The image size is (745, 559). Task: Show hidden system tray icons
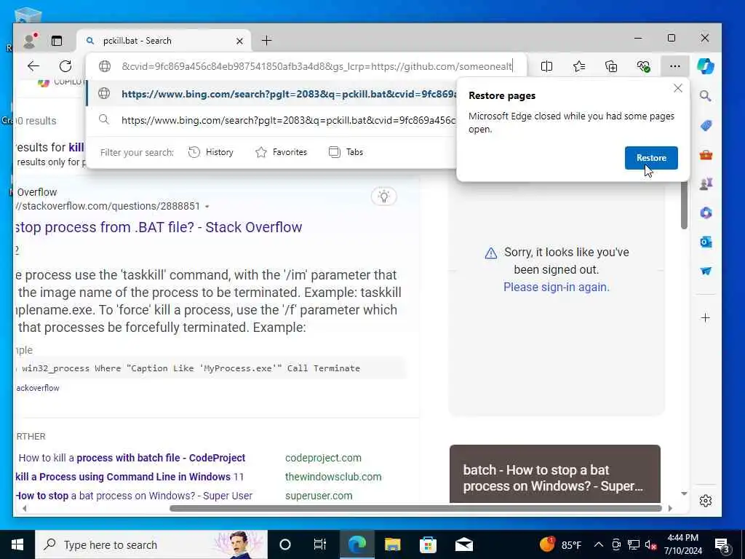point(599,544)
